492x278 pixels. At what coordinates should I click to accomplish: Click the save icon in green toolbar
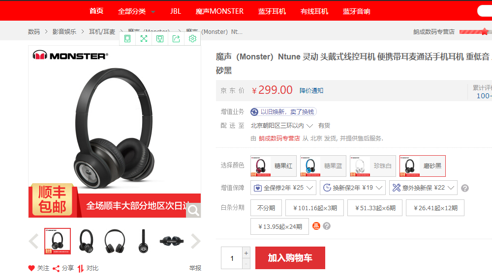click(160, 38)
